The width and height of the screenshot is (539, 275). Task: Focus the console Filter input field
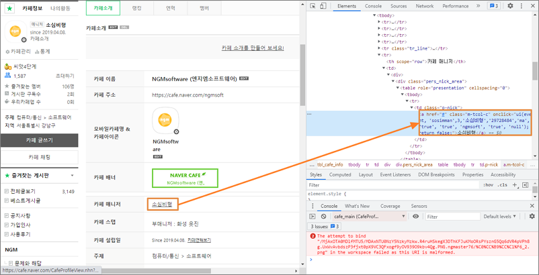(453, 217)
